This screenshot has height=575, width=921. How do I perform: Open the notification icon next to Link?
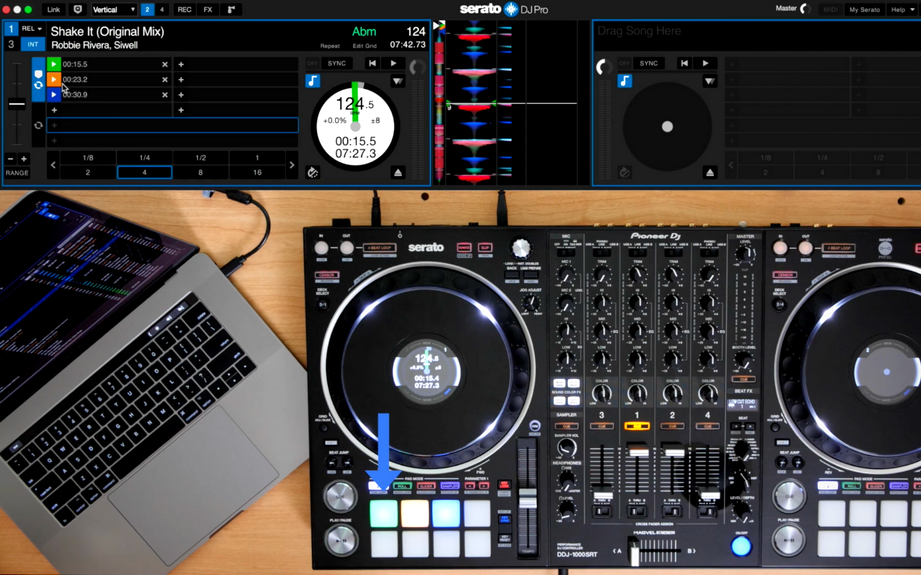tap(78, 9)
